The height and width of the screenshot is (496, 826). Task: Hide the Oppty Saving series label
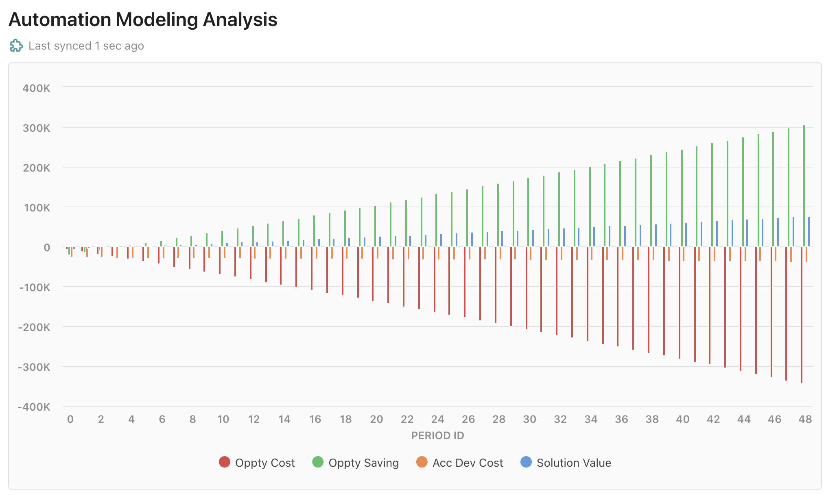click(x=363, y=463)
